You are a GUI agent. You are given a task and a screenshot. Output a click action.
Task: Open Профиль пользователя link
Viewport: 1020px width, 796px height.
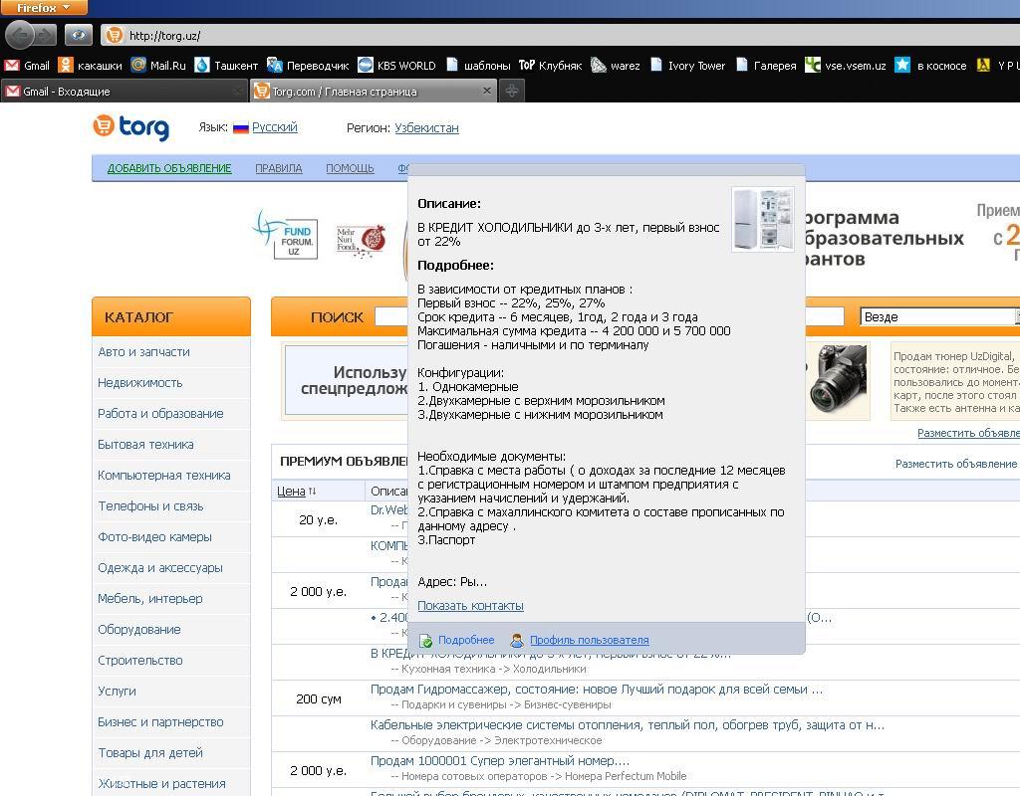590,640
